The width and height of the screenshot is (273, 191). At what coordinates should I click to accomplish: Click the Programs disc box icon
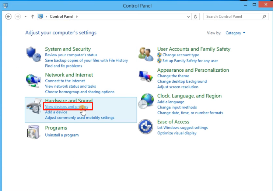pyautogui.click(x=33, y=132)
